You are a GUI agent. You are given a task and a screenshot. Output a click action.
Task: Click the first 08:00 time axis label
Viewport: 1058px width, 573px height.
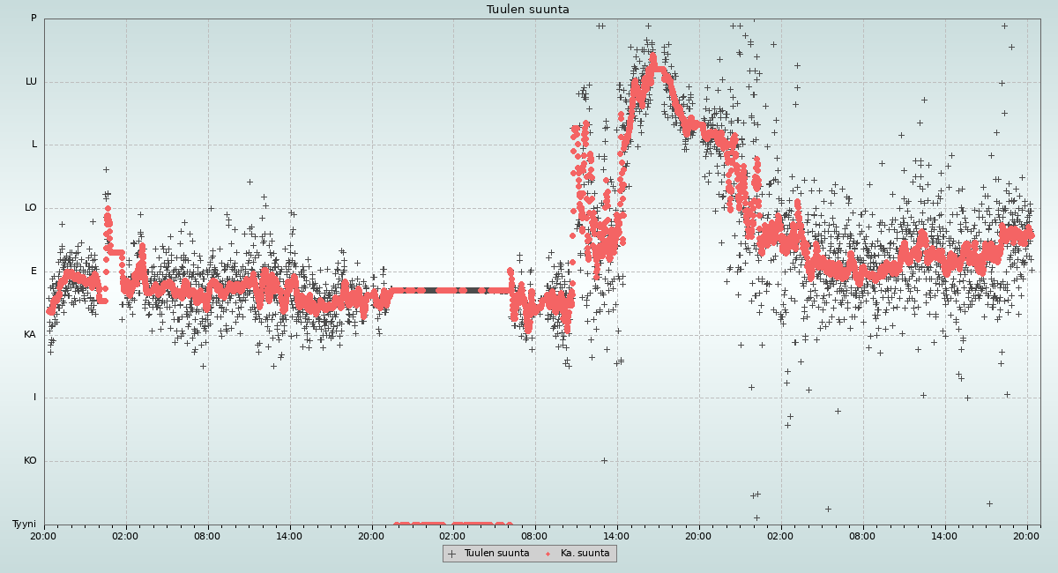click(x=207, y=535)
